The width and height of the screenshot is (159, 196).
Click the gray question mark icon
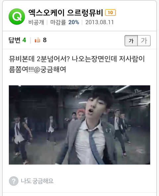click(x=14, y=181)
